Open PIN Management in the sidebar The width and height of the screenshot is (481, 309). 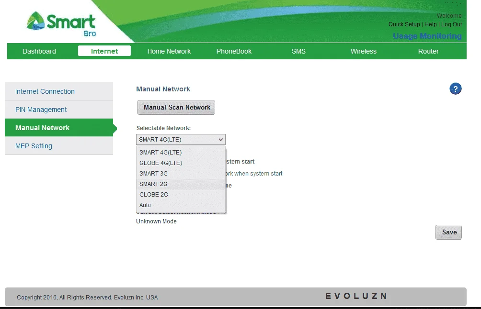coord(59,110)
